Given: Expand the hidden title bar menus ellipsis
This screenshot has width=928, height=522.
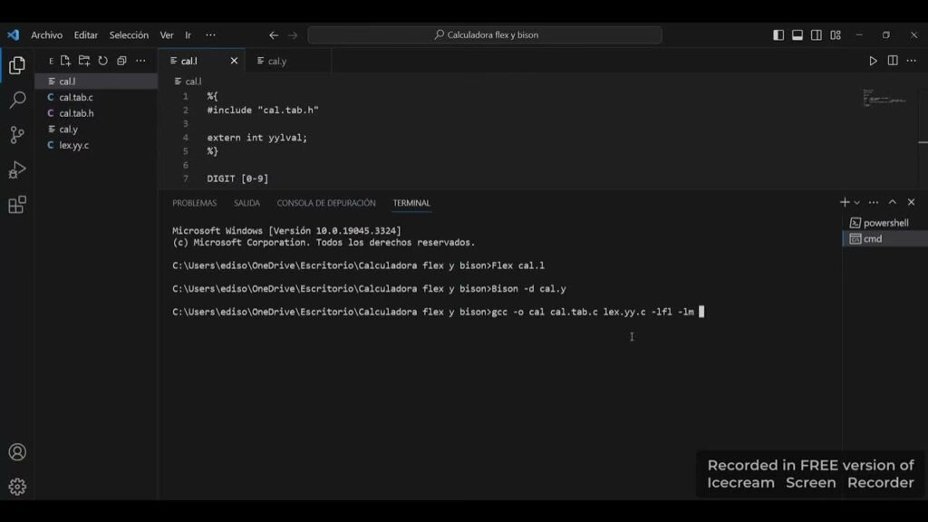Looking at the screenshot, I should [210, 35].
